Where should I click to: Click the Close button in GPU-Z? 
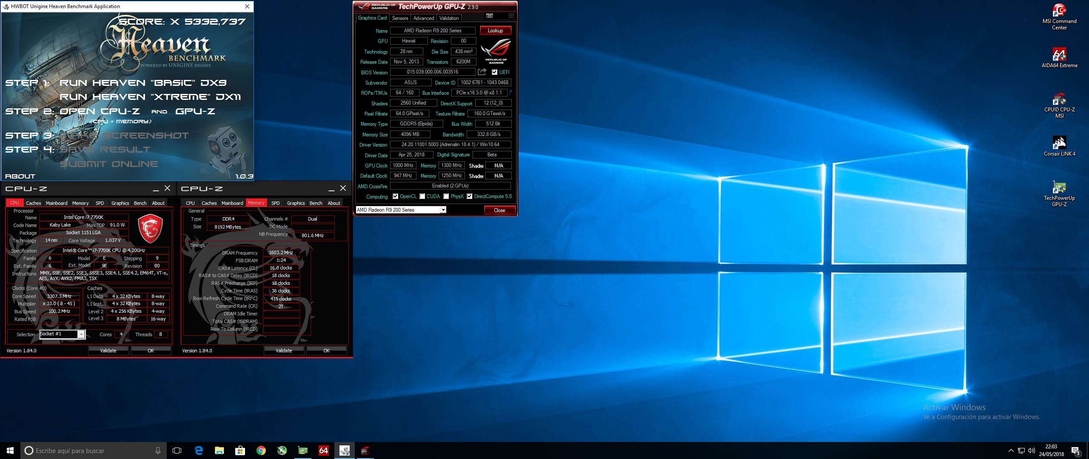[499, 210]
